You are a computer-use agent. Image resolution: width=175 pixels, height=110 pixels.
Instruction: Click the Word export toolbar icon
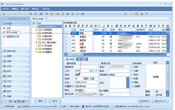pyautogui.click(x=35, y=14)
